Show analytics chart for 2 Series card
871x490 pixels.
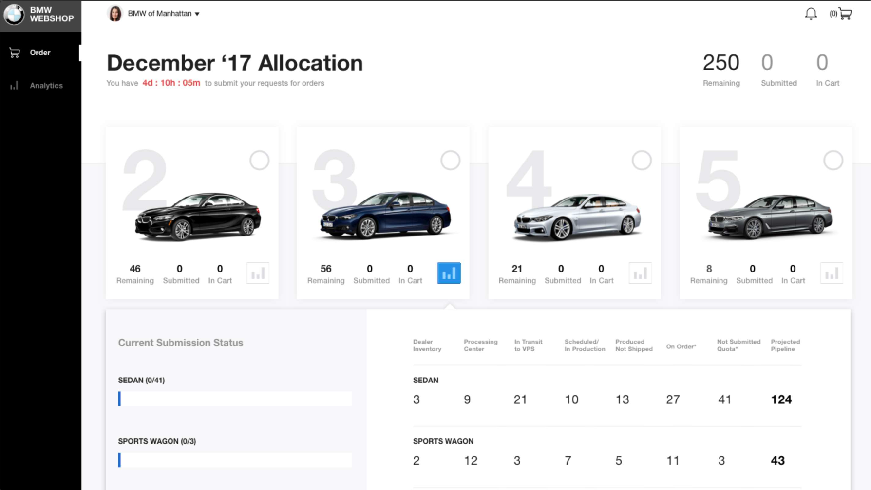pos(258,273)
